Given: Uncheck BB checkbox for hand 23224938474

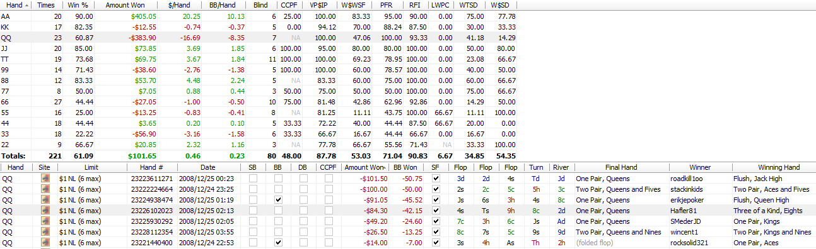Looking at the screenshot, I should 278,199.
